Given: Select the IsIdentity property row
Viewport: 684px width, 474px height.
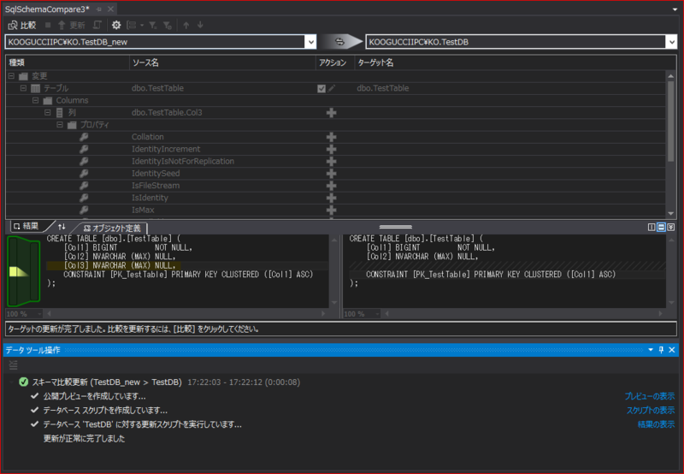Looking at the screenshot, I should coord(336,198).
